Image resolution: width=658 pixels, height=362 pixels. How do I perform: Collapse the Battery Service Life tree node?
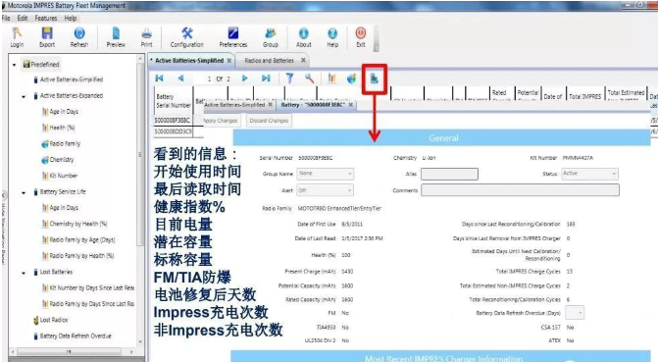(24, 192)
